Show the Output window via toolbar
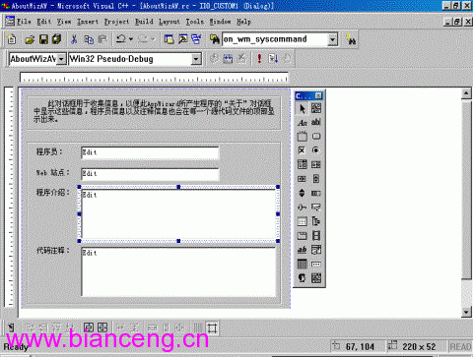 point(183,39)
